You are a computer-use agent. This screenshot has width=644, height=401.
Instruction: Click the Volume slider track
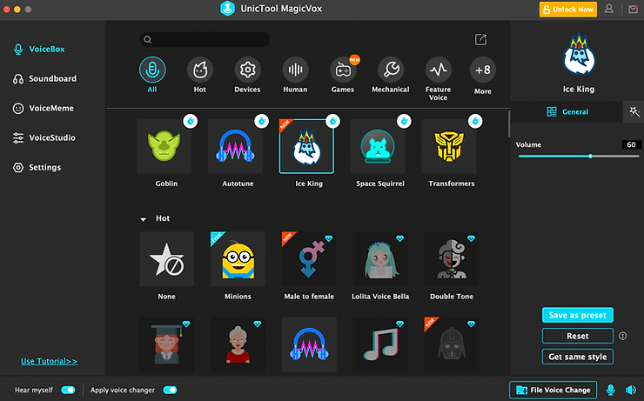pos(578,156)
